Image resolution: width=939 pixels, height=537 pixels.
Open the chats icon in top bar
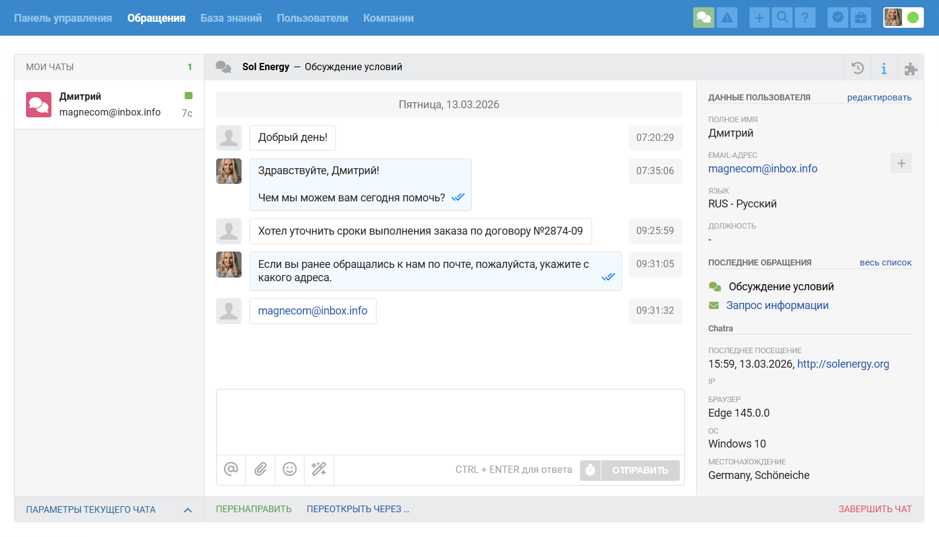[703, 18]
